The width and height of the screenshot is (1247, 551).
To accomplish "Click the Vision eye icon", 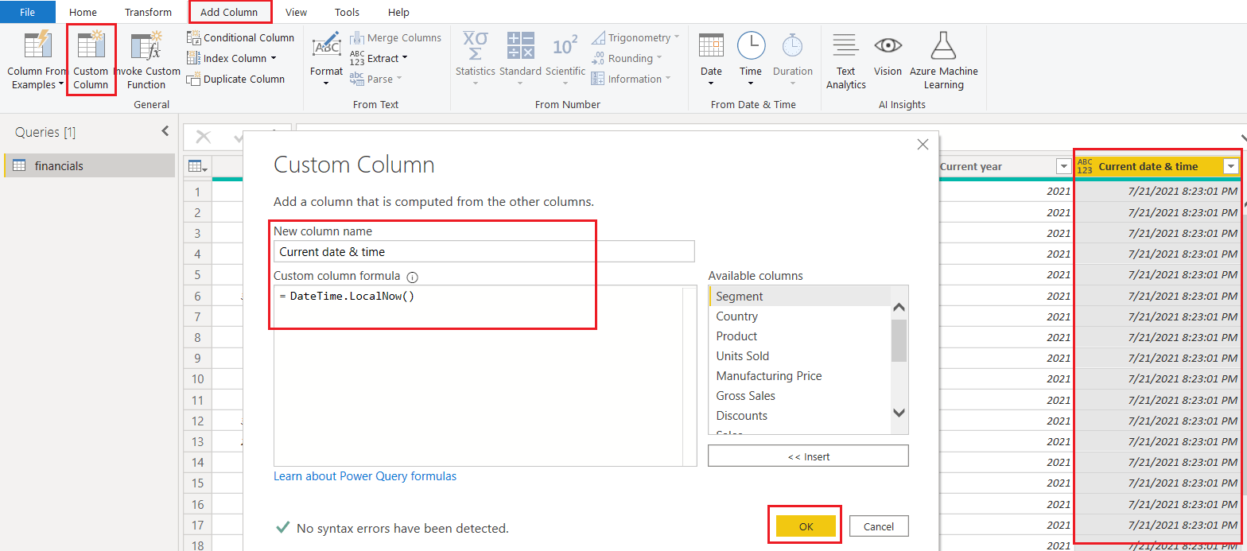I will (x=888, y=45).
